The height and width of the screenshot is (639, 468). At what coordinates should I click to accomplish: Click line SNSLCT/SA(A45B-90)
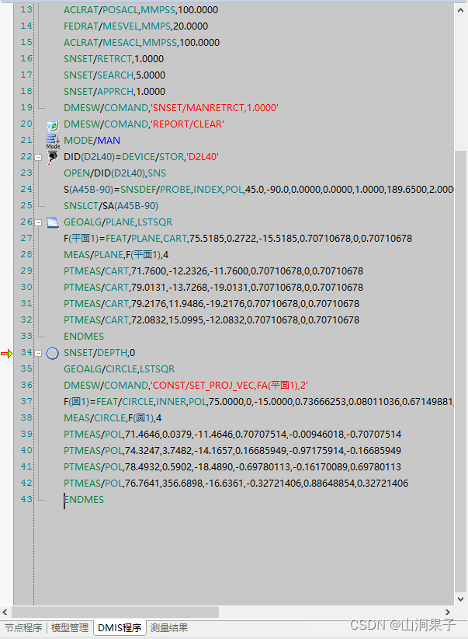111,205
